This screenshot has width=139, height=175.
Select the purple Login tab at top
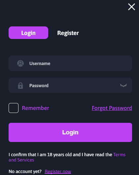[x=28, y=33]
